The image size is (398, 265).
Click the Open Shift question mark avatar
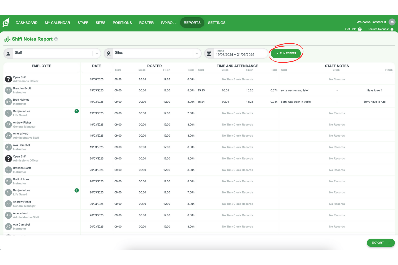coord(8,79)
